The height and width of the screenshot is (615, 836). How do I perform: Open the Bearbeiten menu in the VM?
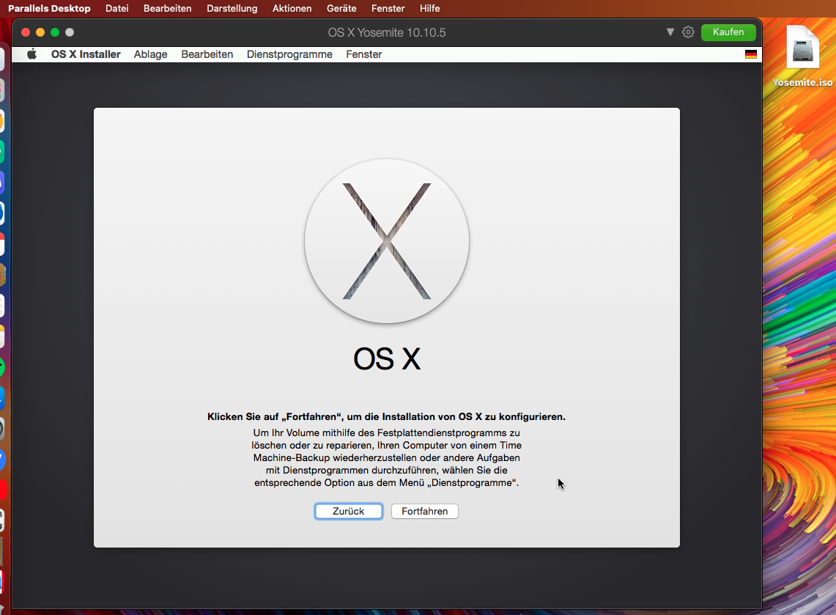tap(207, 54)
